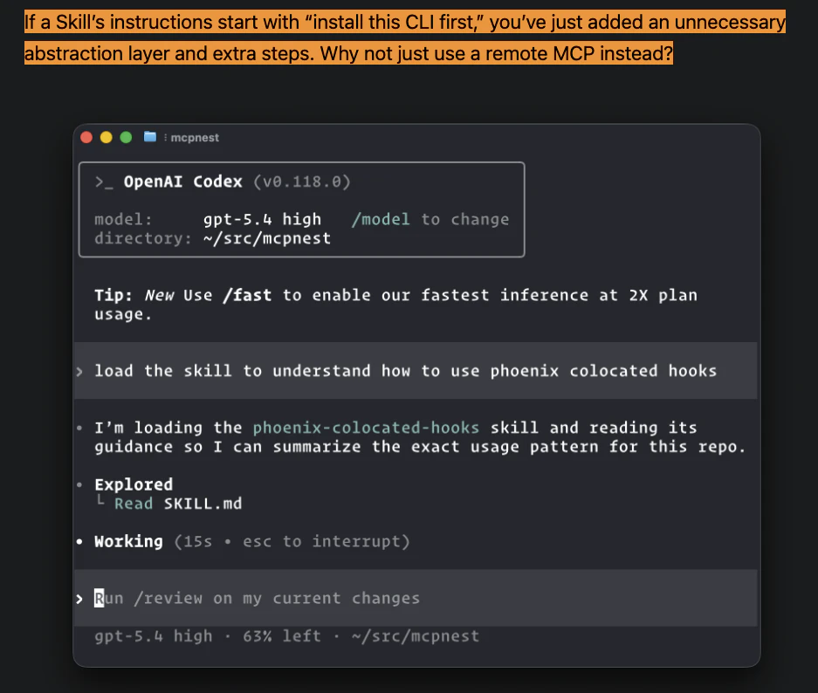
Task: Click the directory path '~/src/mcpnest' in header box
Action: click(x=266, y=238)
